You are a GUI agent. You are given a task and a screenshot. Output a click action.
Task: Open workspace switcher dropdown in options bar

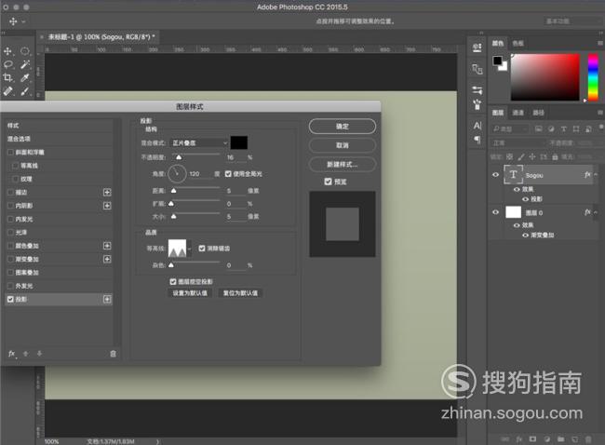tap(573, 21)
